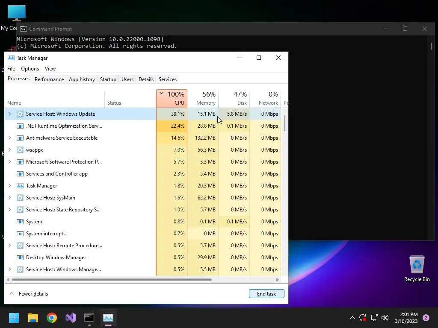438x328 pixels.
Task: Open the Recycle Bin desktop icon
Action: click(417, 268)
